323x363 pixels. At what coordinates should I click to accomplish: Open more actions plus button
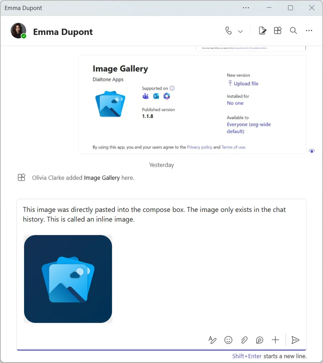[x=275, y=340]
